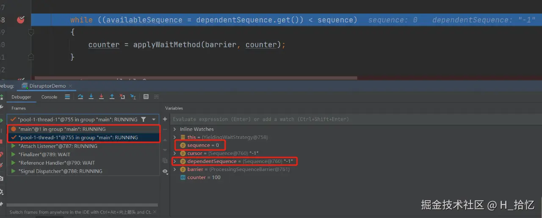This screenshot has width=542, height=218.
Task: Toggle the watches eye icon in Variables
Action: point(165,171)
